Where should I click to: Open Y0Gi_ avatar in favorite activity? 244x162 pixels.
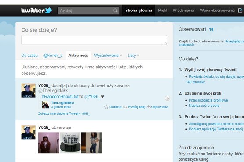tap(29, 91)
